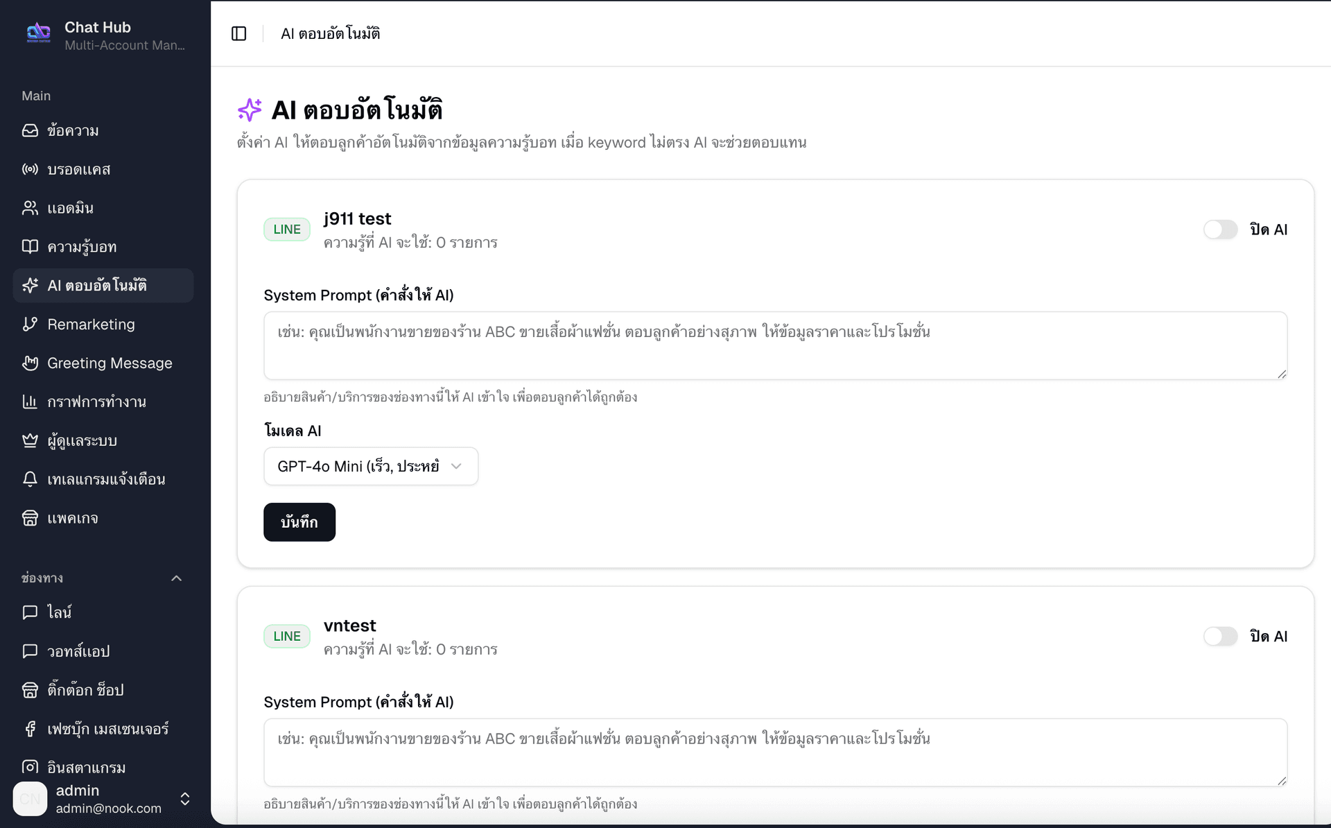Click the black save button
The height and width of the screenshot is (828, 1331).
(x=299, y=521)
